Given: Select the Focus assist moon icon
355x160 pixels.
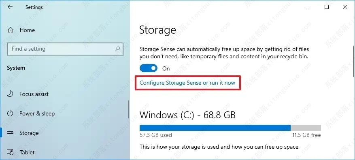Looking at the screenshot, I should (10, 94).
